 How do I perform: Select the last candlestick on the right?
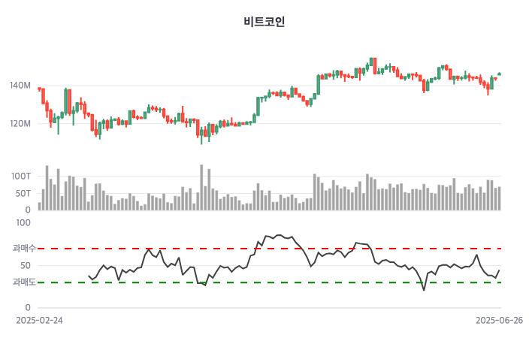click(x=499, y=74)
